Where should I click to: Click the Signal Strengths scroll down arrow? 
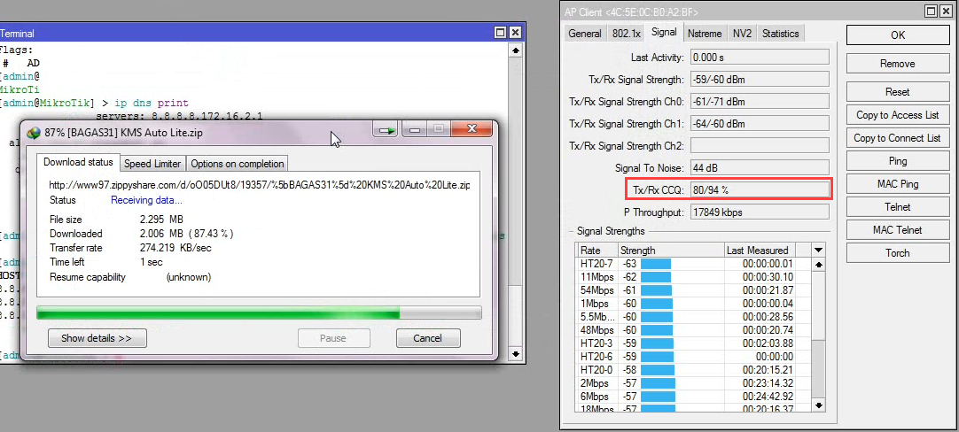(x=819, y=405)
